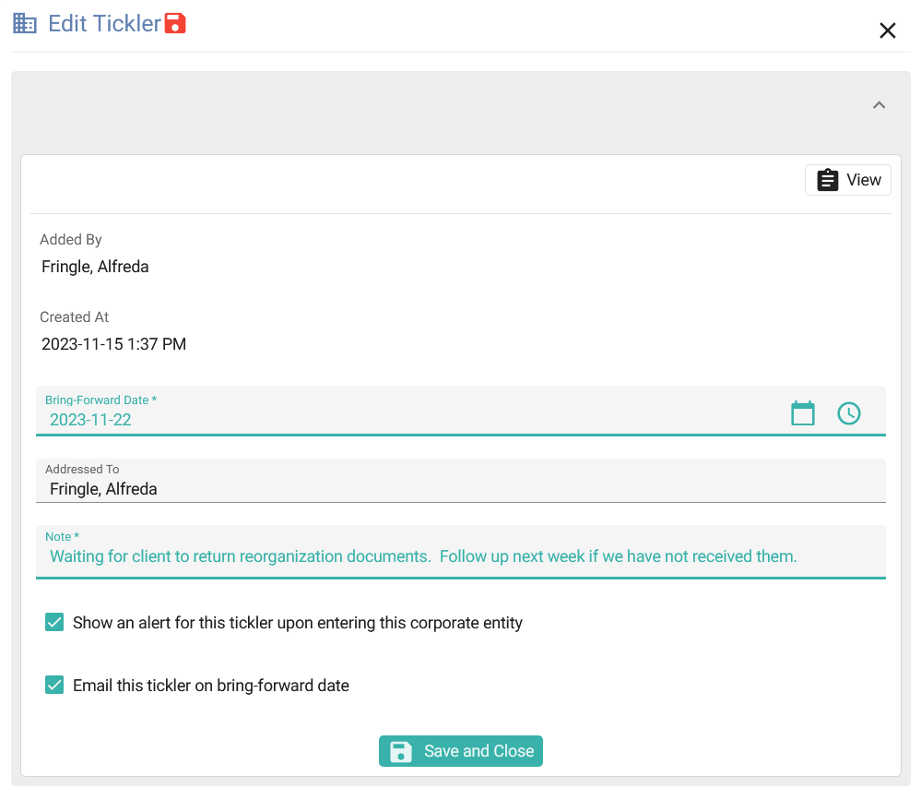Click the Added By label
The image size is (921, 812).
pyautogui.click(x=70, y=240)
